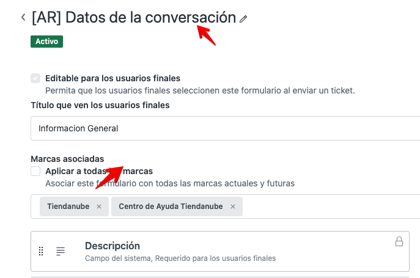Image resolution: width=420 pixels, height=278 pixels.
Task: Click the Informacion General title input field
Action: [x=220, y=128]
